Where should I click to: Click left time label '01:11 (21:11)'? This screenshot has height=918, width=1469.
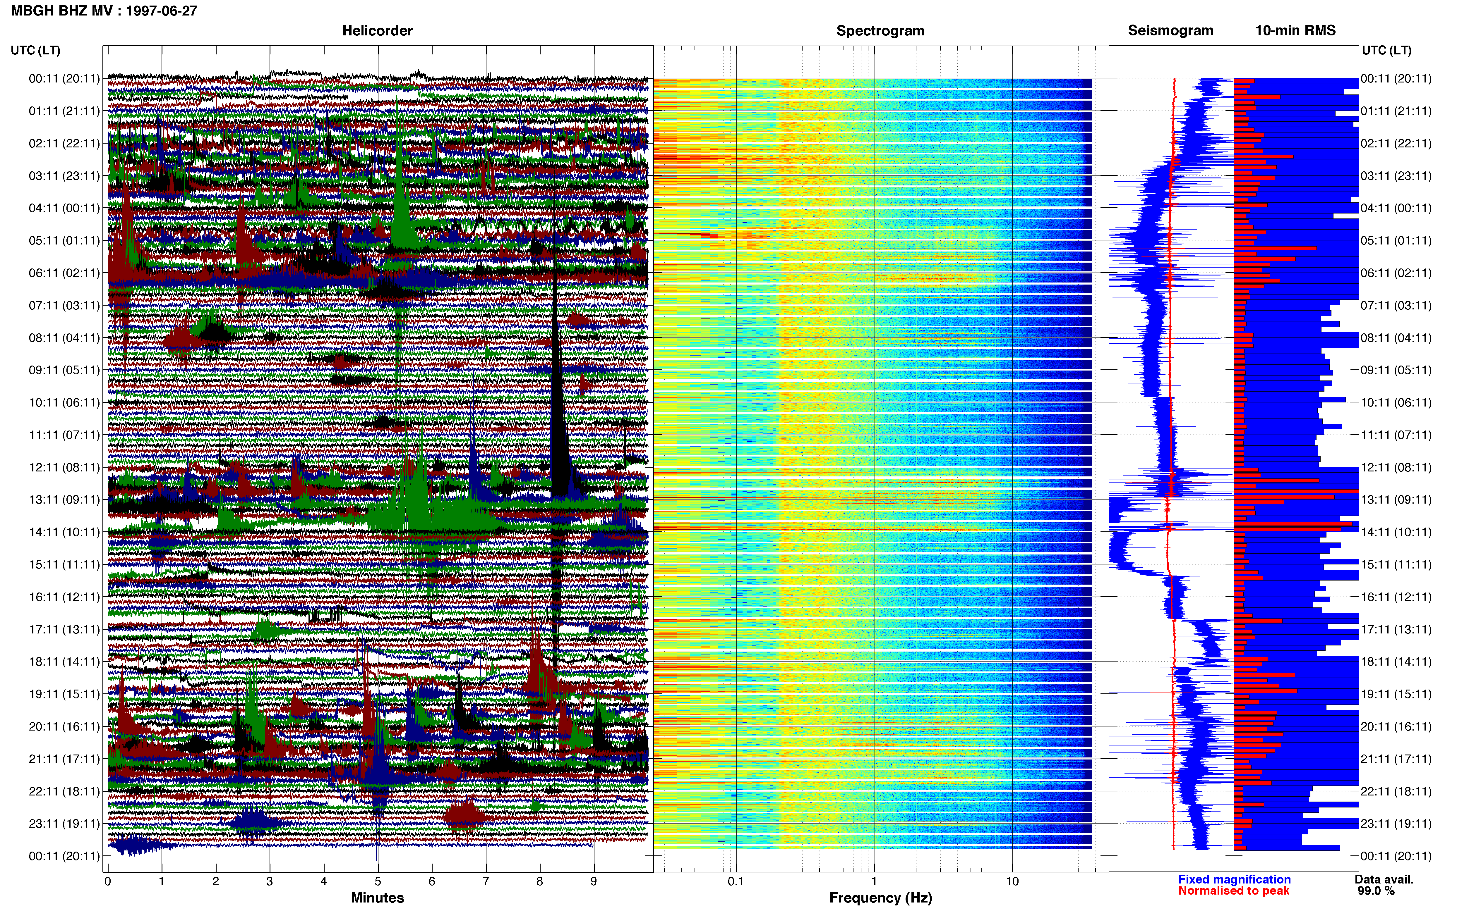[x=64, y=111]
